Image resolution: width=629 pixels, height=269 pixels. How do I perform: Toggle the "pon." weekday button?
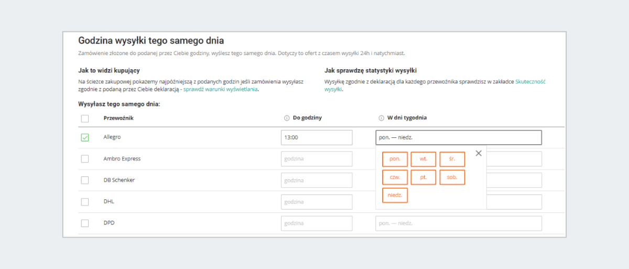(x=395, y=159)
